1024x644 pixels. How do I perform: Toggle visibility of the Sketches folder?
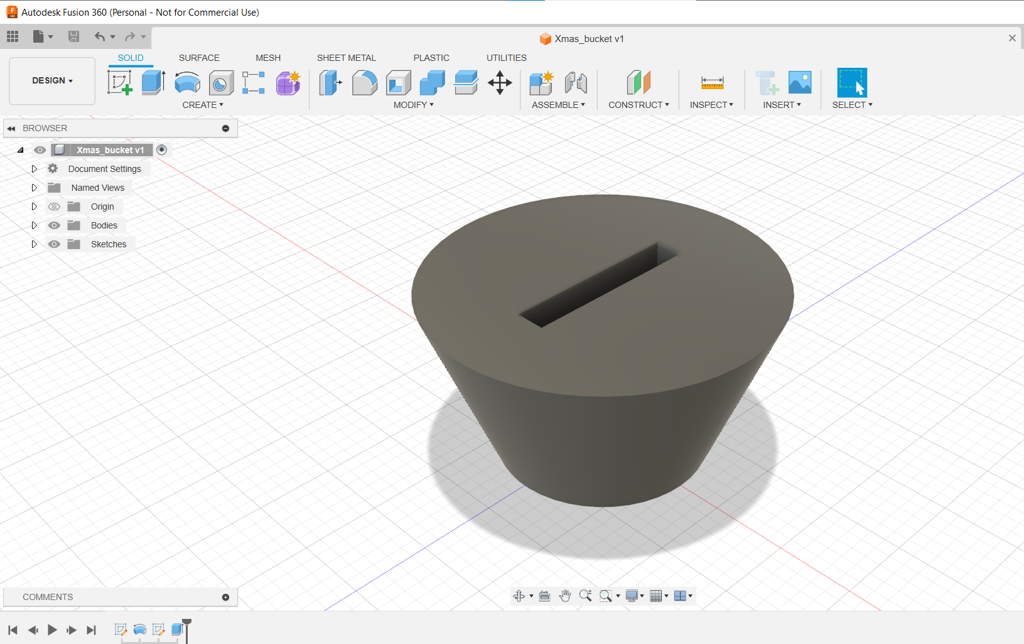pos(55,244)
